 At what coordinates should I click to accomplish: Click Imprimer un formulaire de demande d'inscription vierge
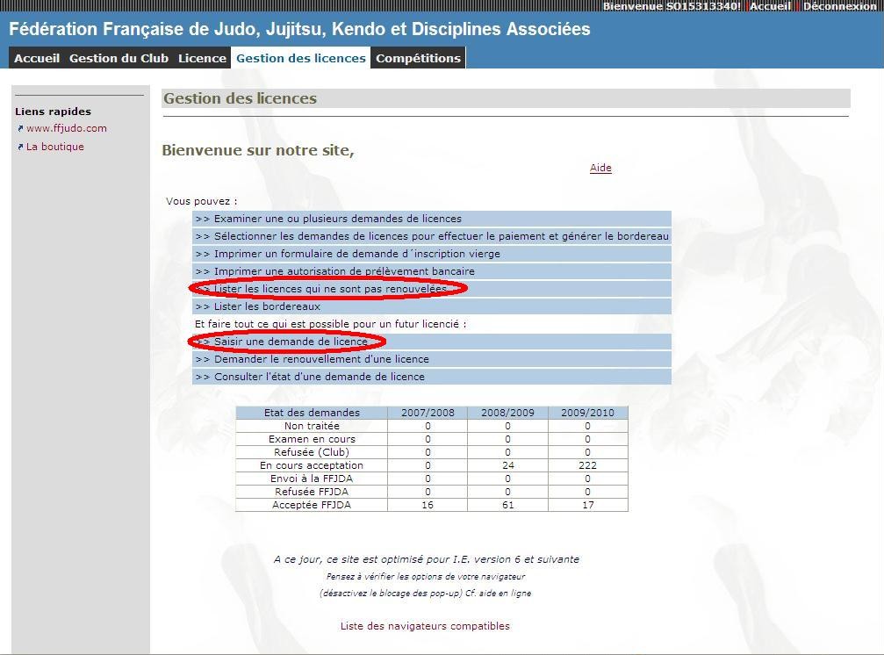pos(356,254)
